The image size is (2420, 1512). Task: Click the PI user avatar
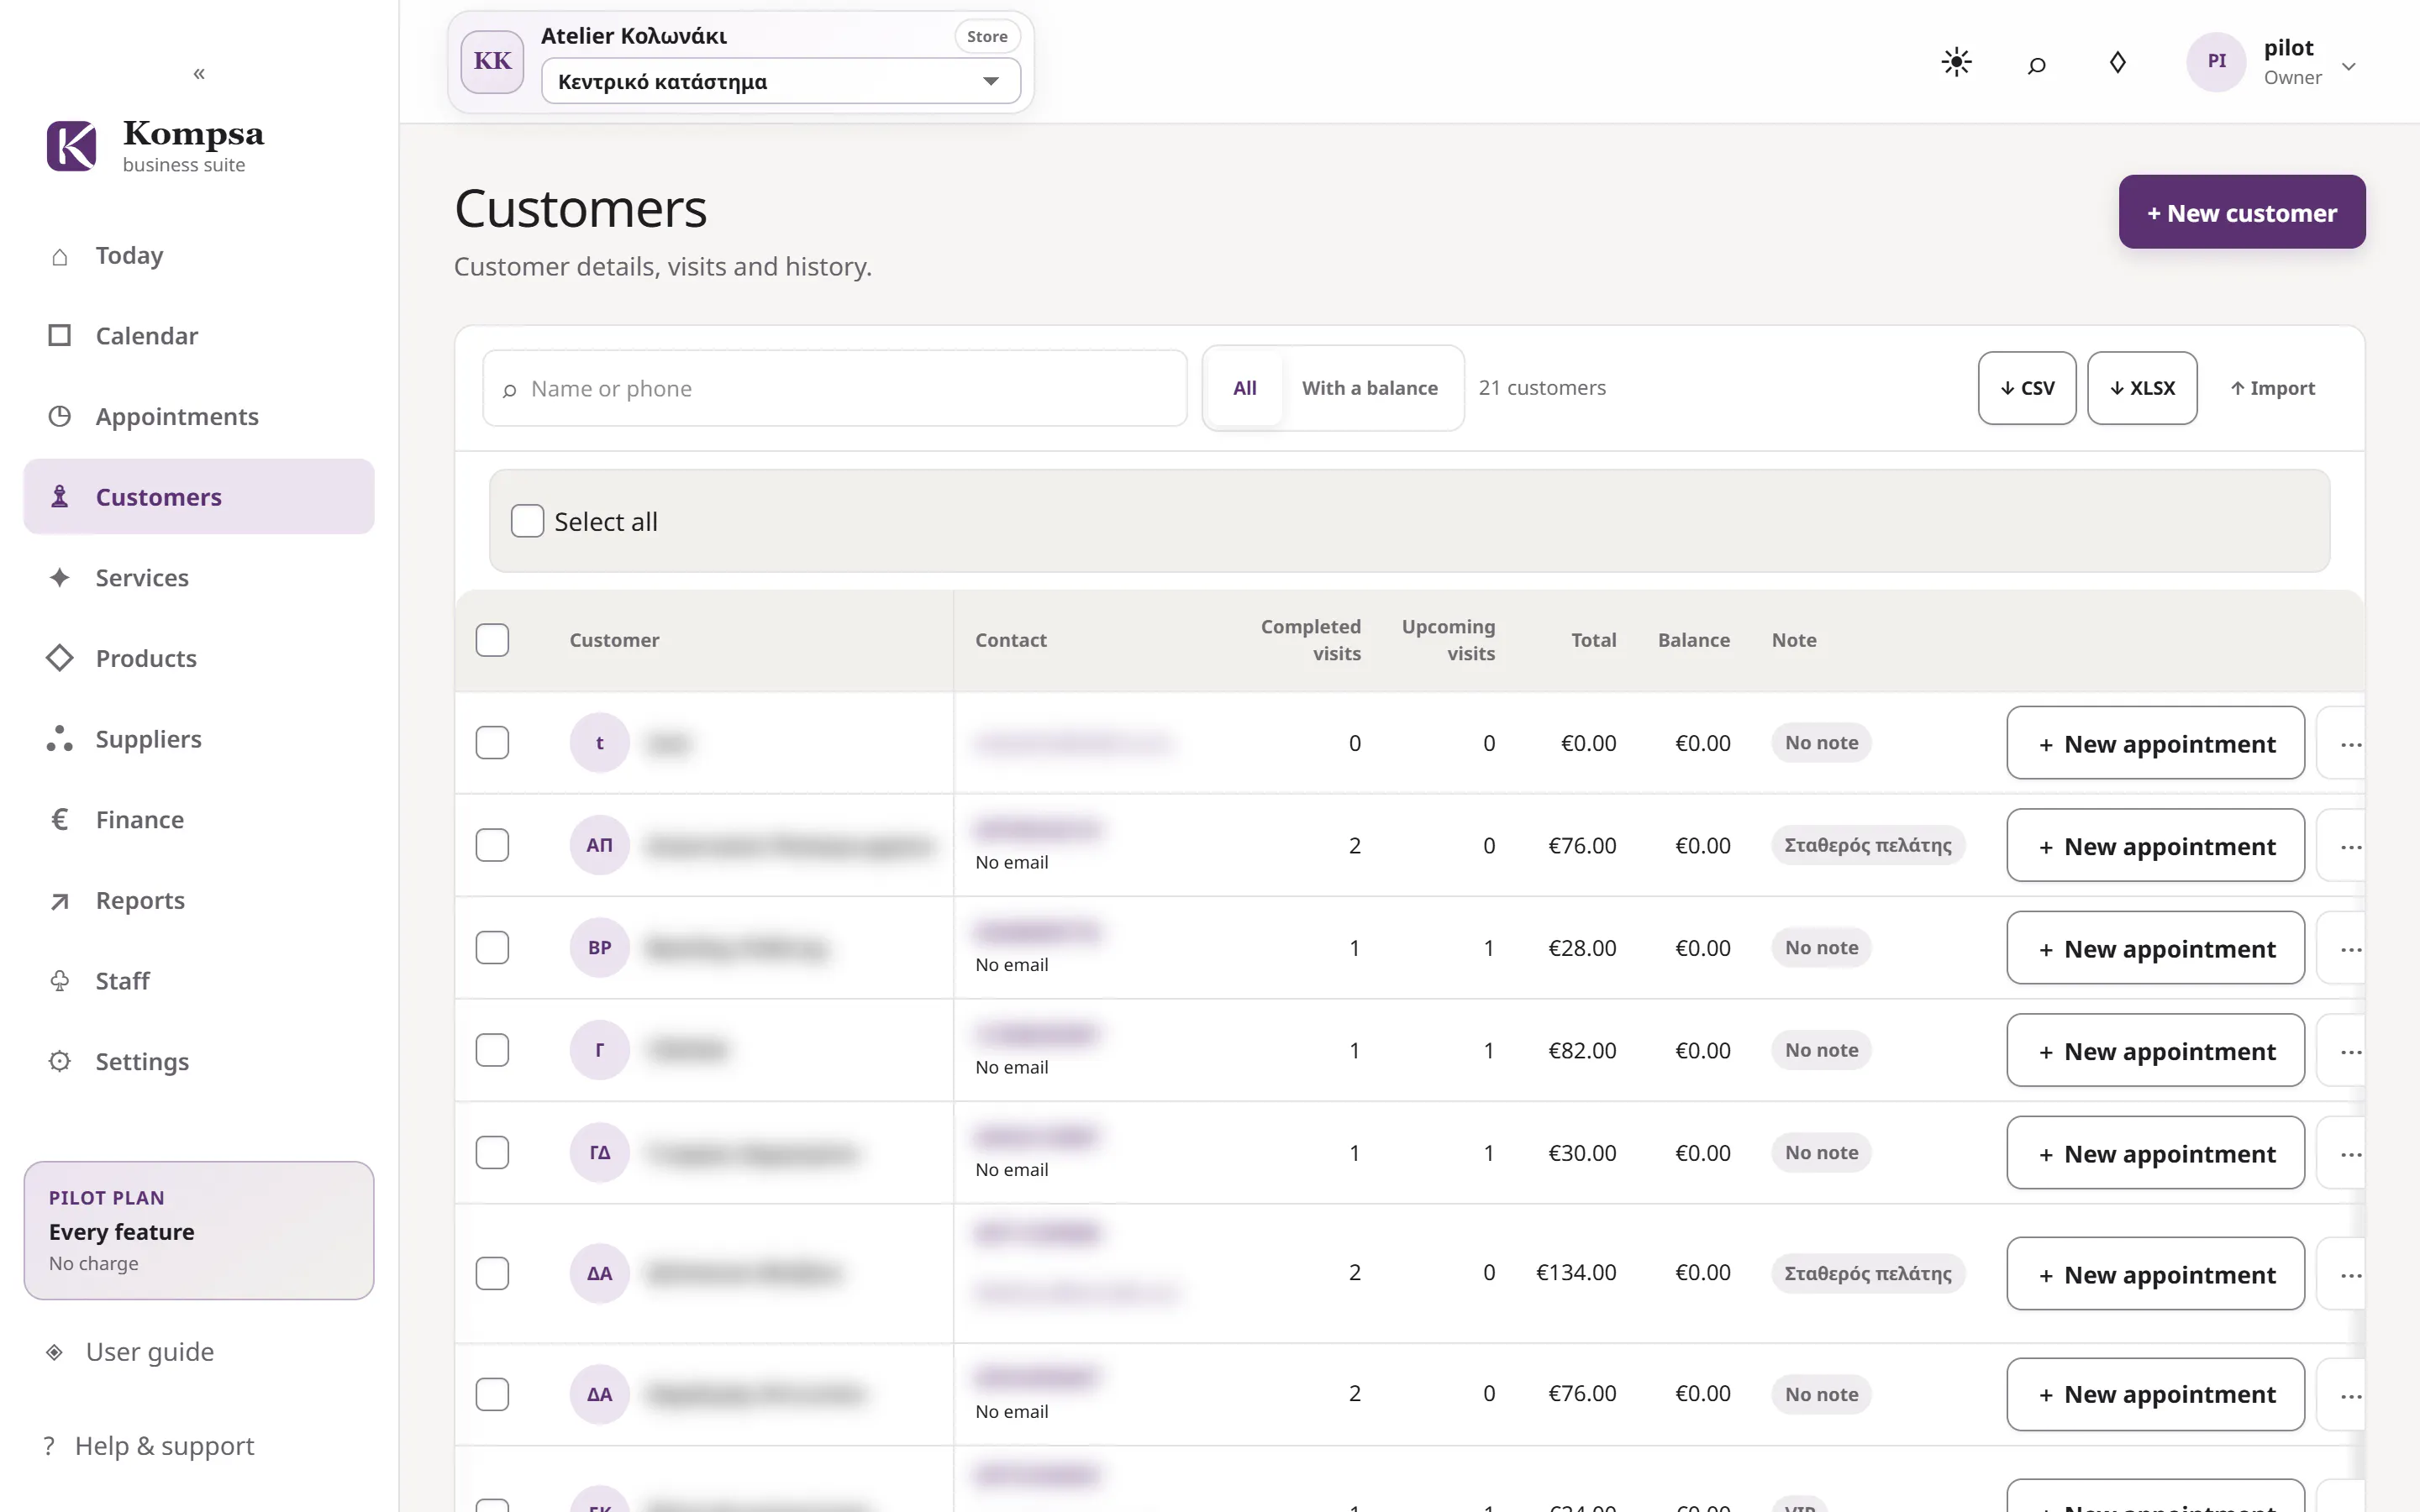[x=2216, y=61]
